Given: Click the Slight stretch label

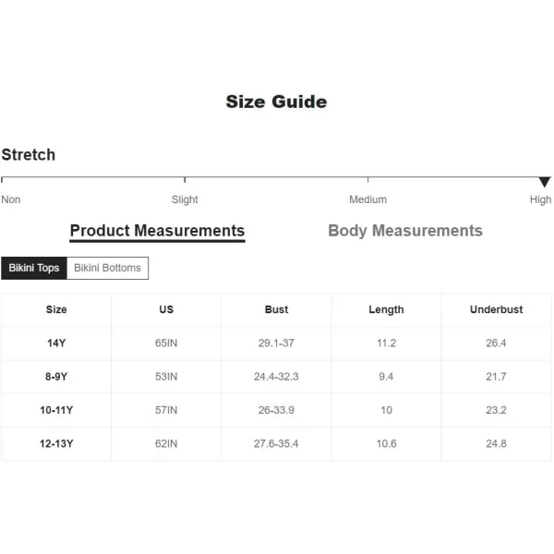Looking at the screenshot, I should coord(185,199).
